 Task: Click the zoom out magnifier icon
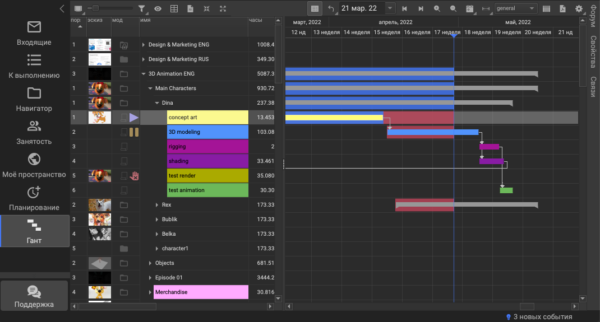[453, 8]
